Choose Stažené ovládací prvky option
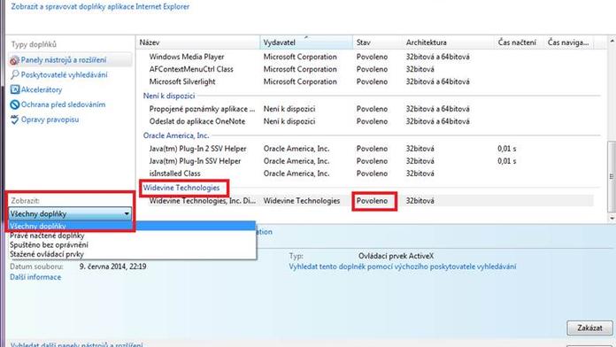This screenshot has width=616, height=347. (x=132, y=254)
